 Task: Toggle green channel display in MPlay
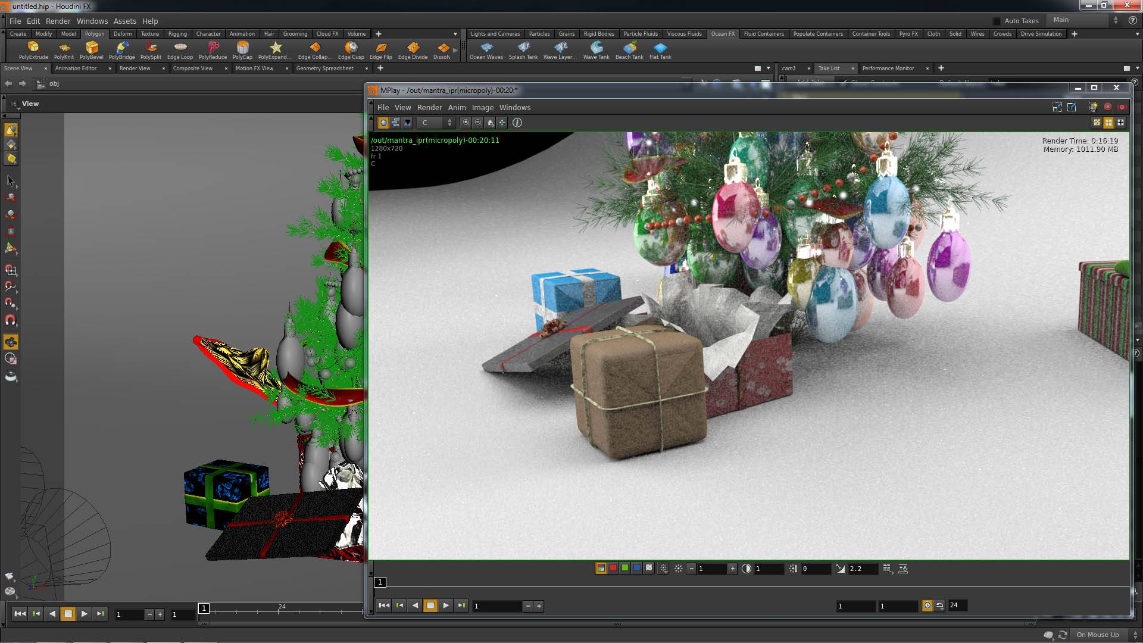[x=625, y=569]
